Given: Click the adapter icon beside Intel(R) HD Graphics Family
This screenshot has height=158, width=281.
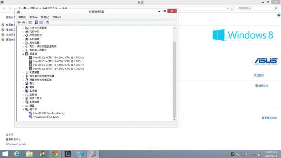Looking at the screenshot, I should click(x=31, y=113).
